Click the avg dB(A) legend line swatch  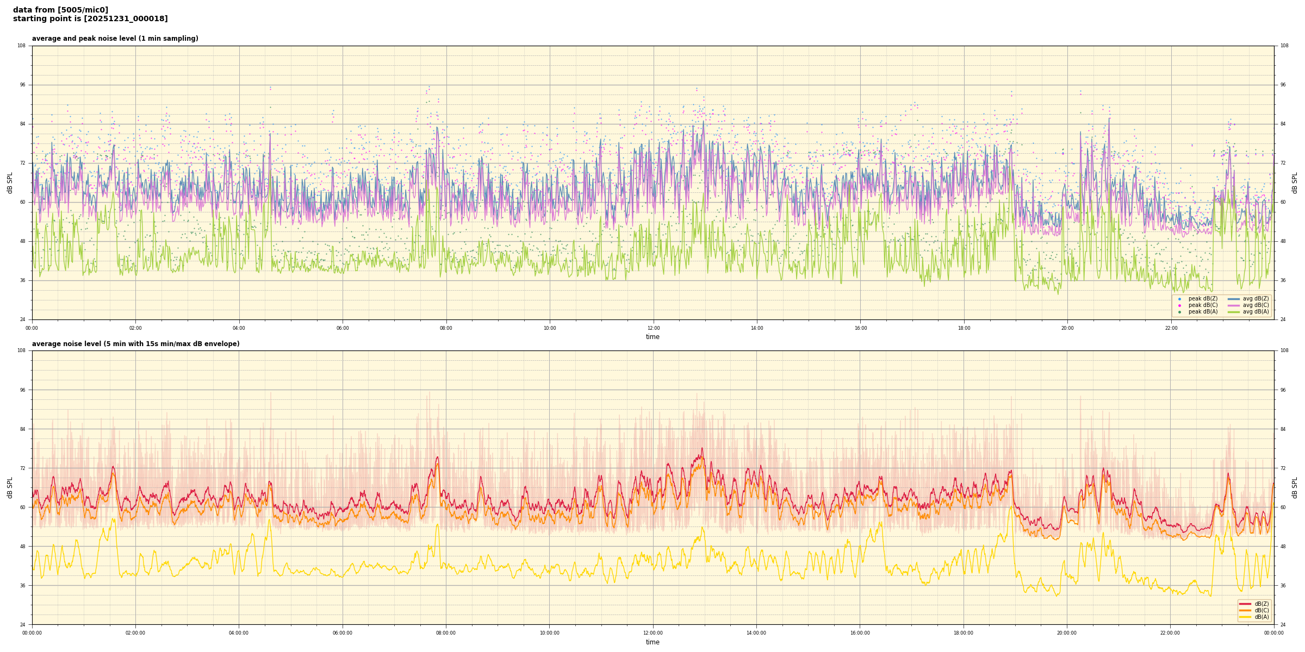(1234, 312)
